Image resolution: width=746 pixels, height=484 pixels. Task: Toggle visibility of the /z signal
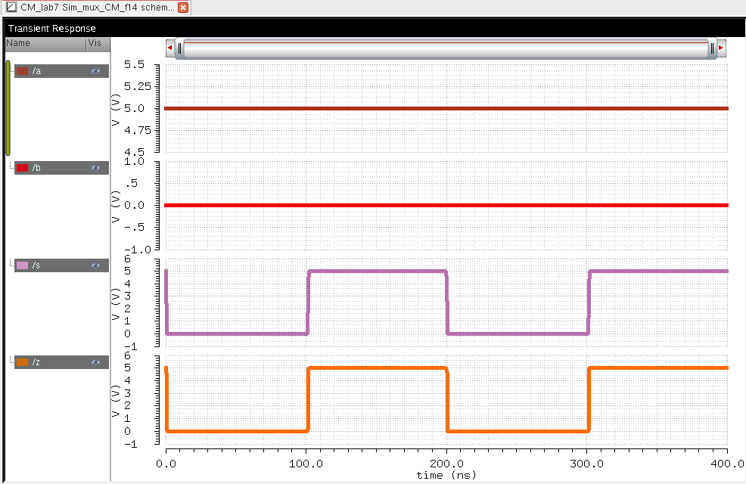[95, 362]
